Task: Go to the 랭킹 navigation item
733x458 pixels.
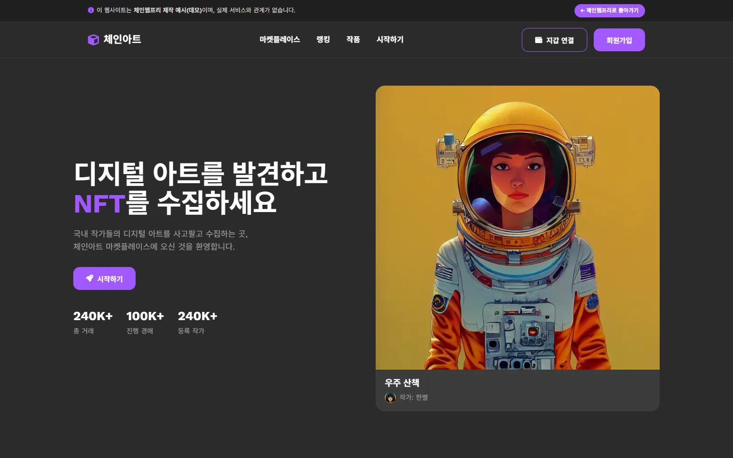Action: click(323, 39)
